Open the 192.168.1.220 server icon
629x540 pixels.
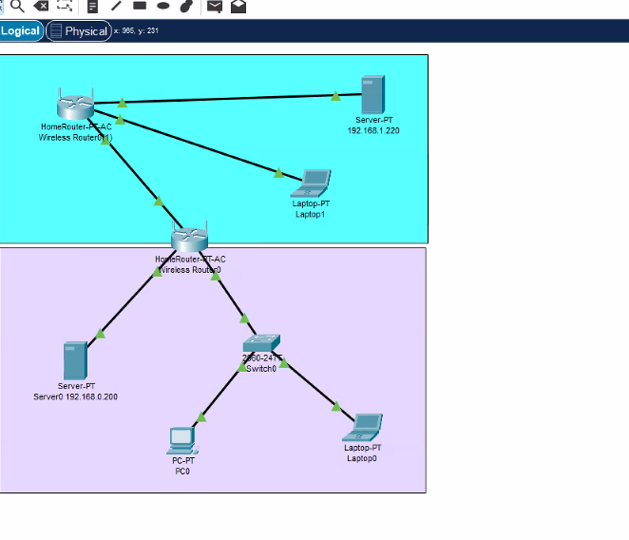click(x=373, y=95)
